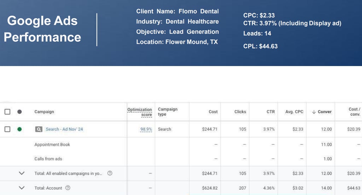
Task: Click the Cost / conv. column header
Action: (354, 112)
